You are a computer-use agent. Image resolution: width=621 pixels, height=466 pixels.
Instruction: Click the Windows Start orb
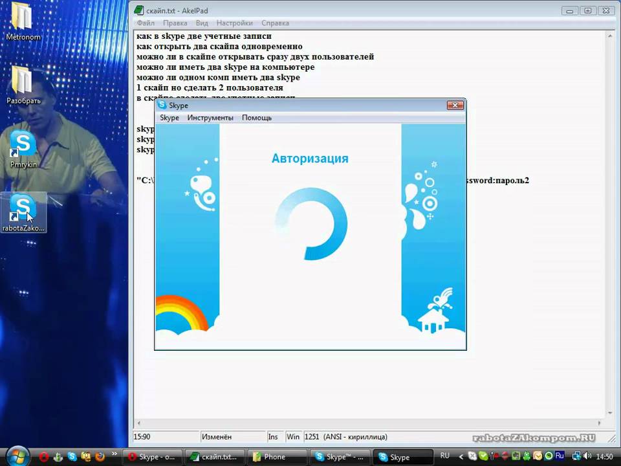[18, 456]
